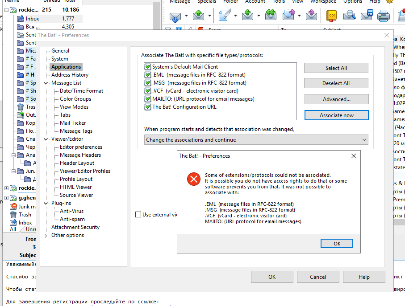Open the Tools menu
Screen dimensions: 405x306
(x=279, y=1)
